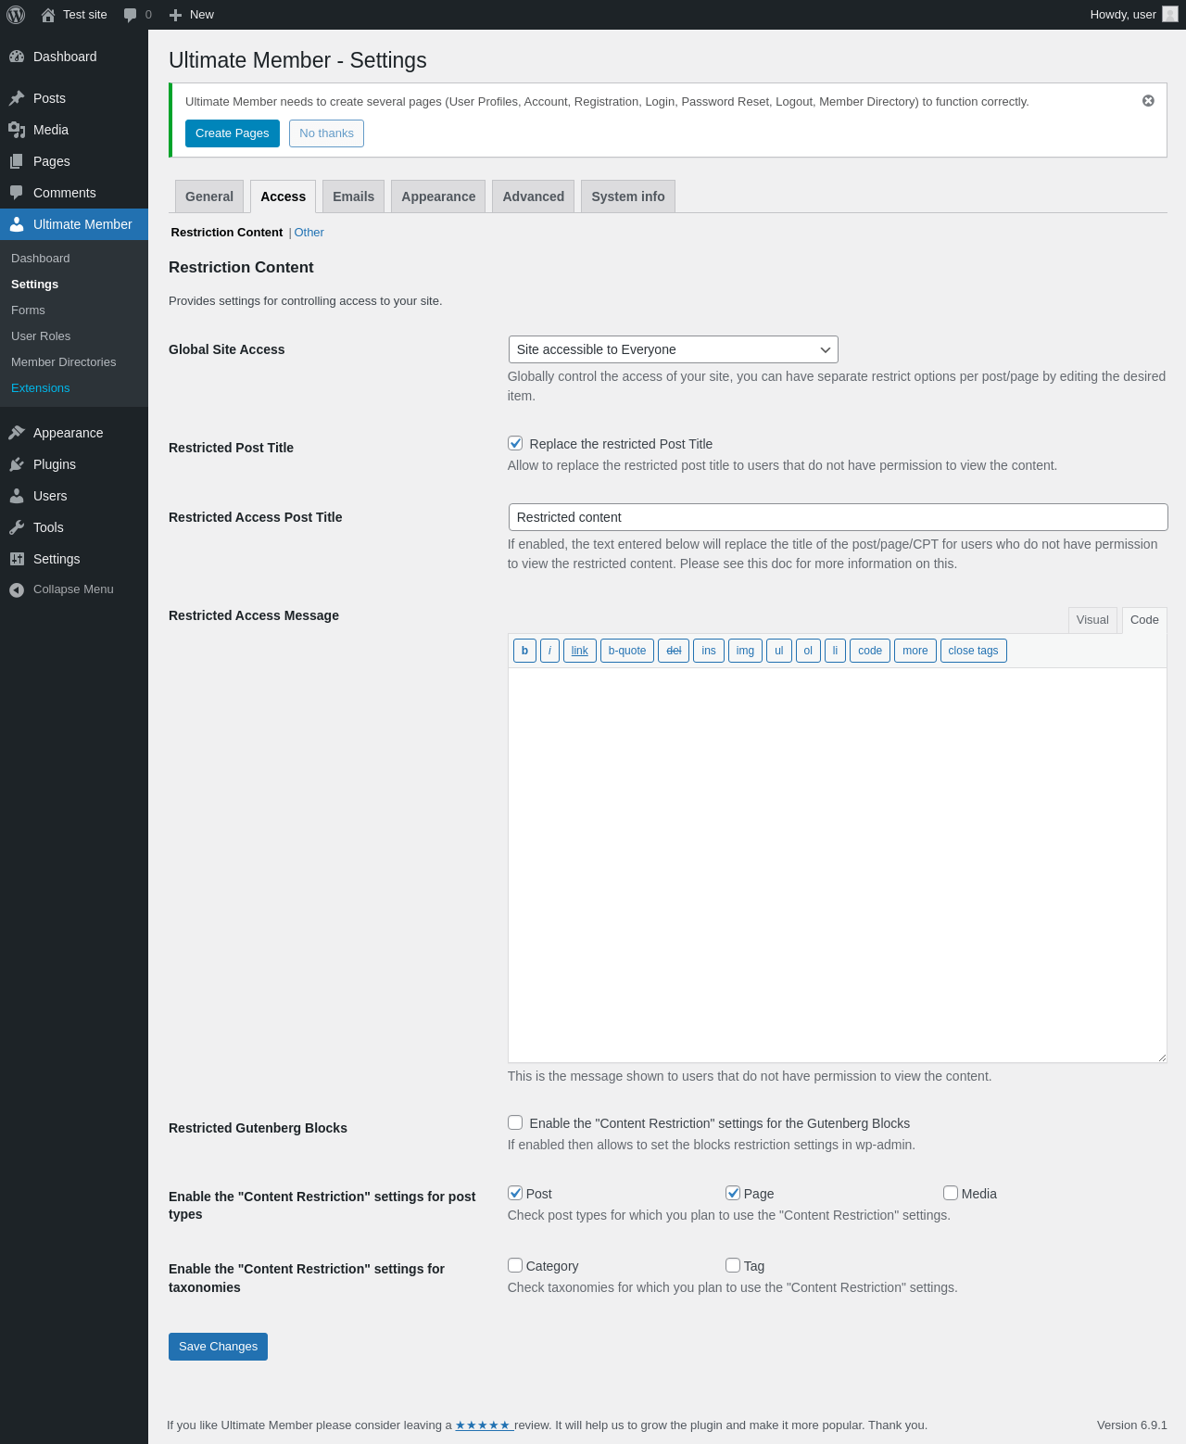Switch editor to Visual mode

tap(1092, 620)
